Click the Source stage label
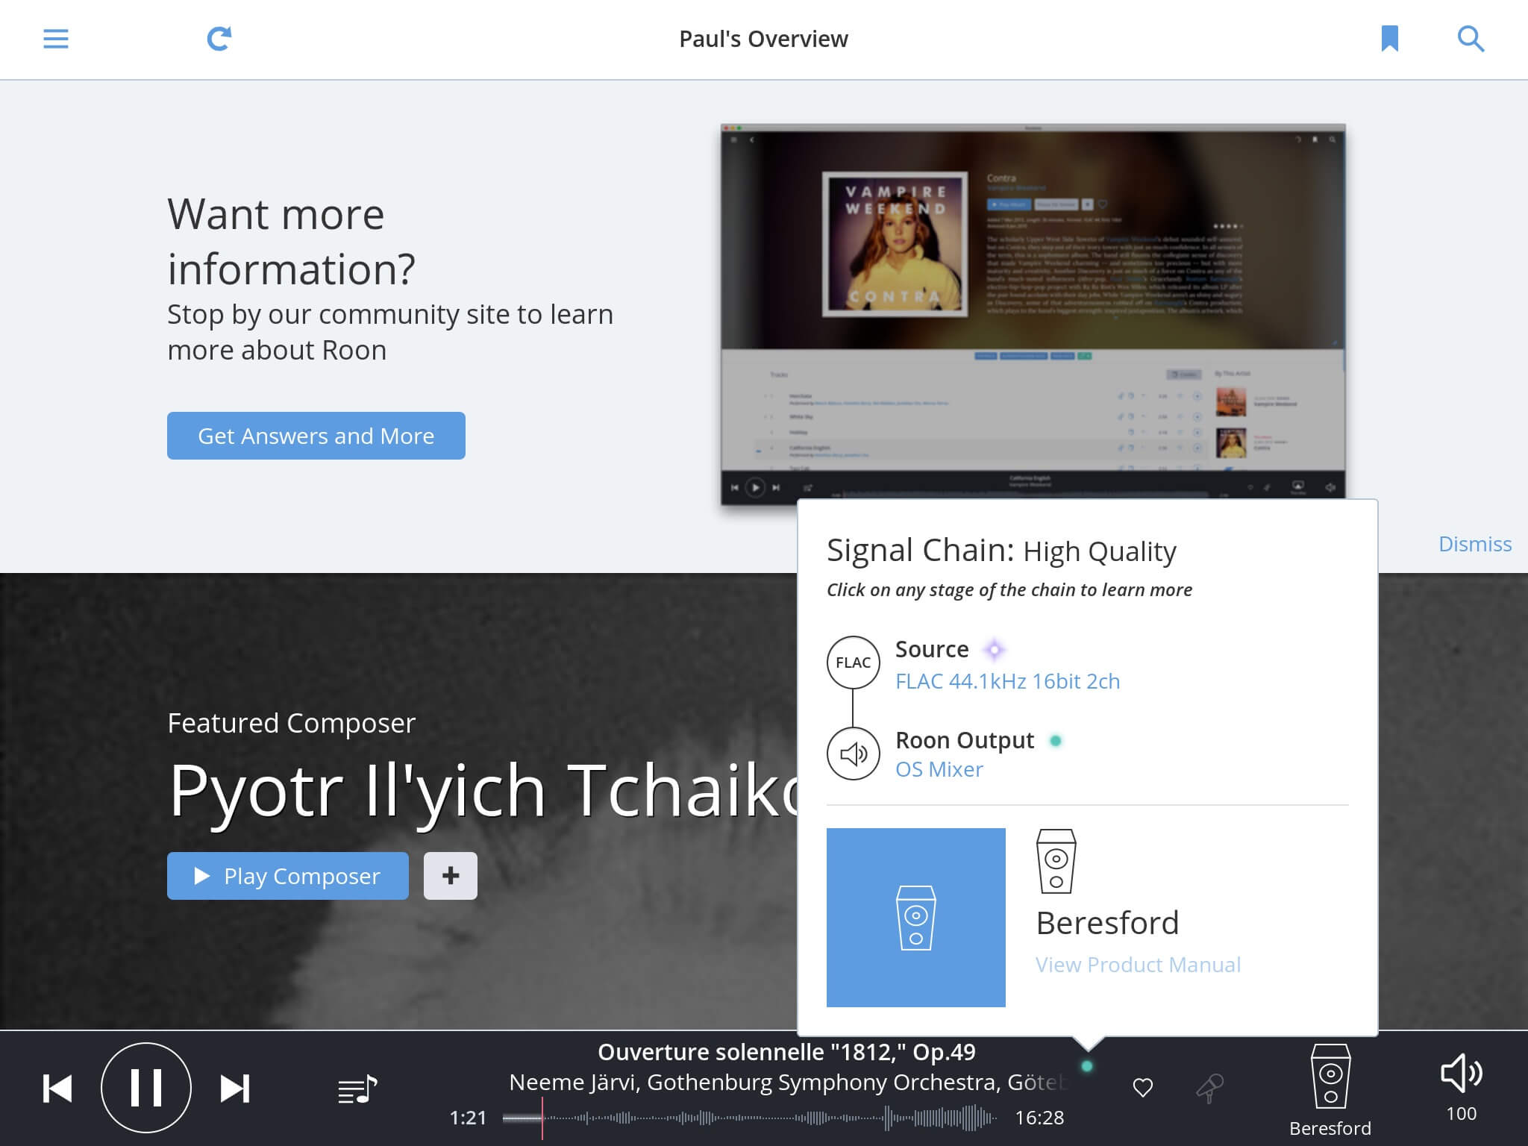1528x1146 pixels. tap(932, 649)
